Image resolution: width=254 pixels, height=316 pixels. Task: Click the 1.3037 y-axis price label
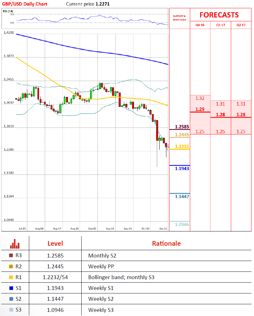pos(9,103)
